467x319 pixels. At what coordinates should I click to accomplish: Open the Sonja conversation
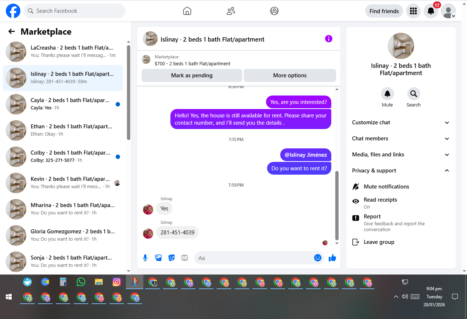[63, 261]
